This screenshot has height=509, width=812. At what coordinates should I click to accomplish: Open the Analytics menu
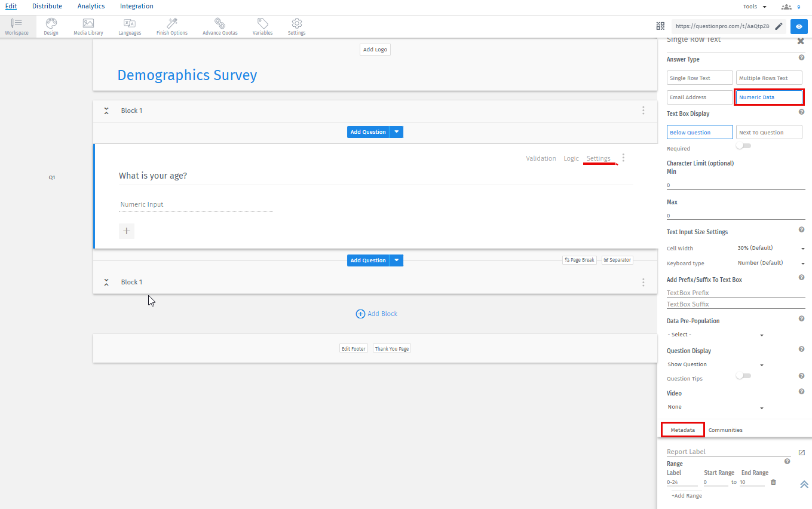click(91, 6)
